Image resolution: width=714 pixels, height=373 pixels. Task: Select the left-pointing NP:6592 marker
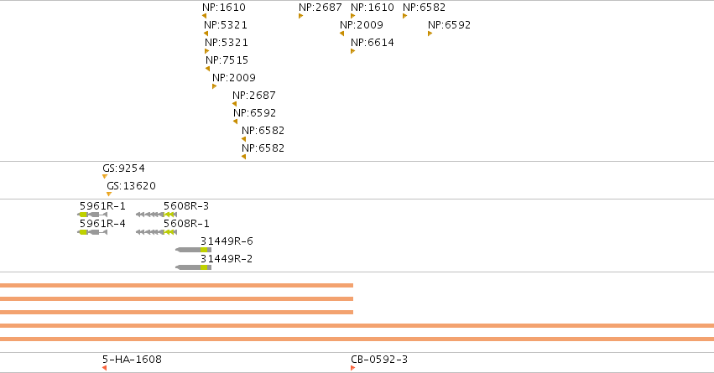pos(236,122)
